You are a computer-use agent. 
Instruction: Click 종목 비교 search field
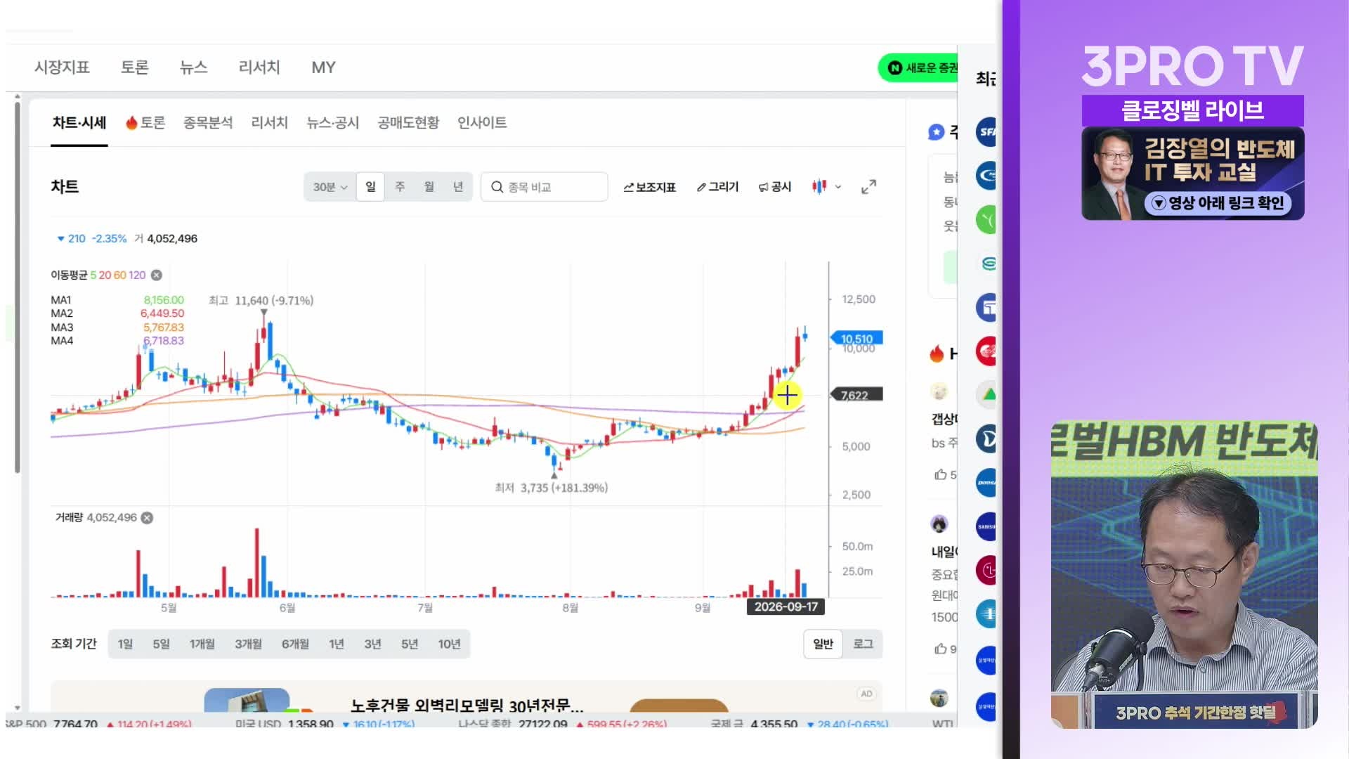coord(545,187)
